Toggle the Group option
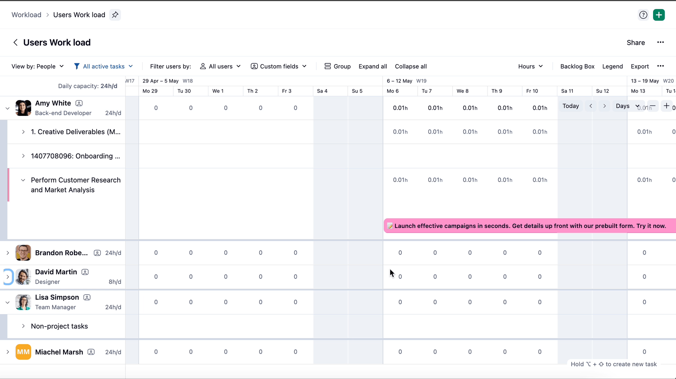The height and width of the screenshot is (379, 676). [x=337, y=66]
